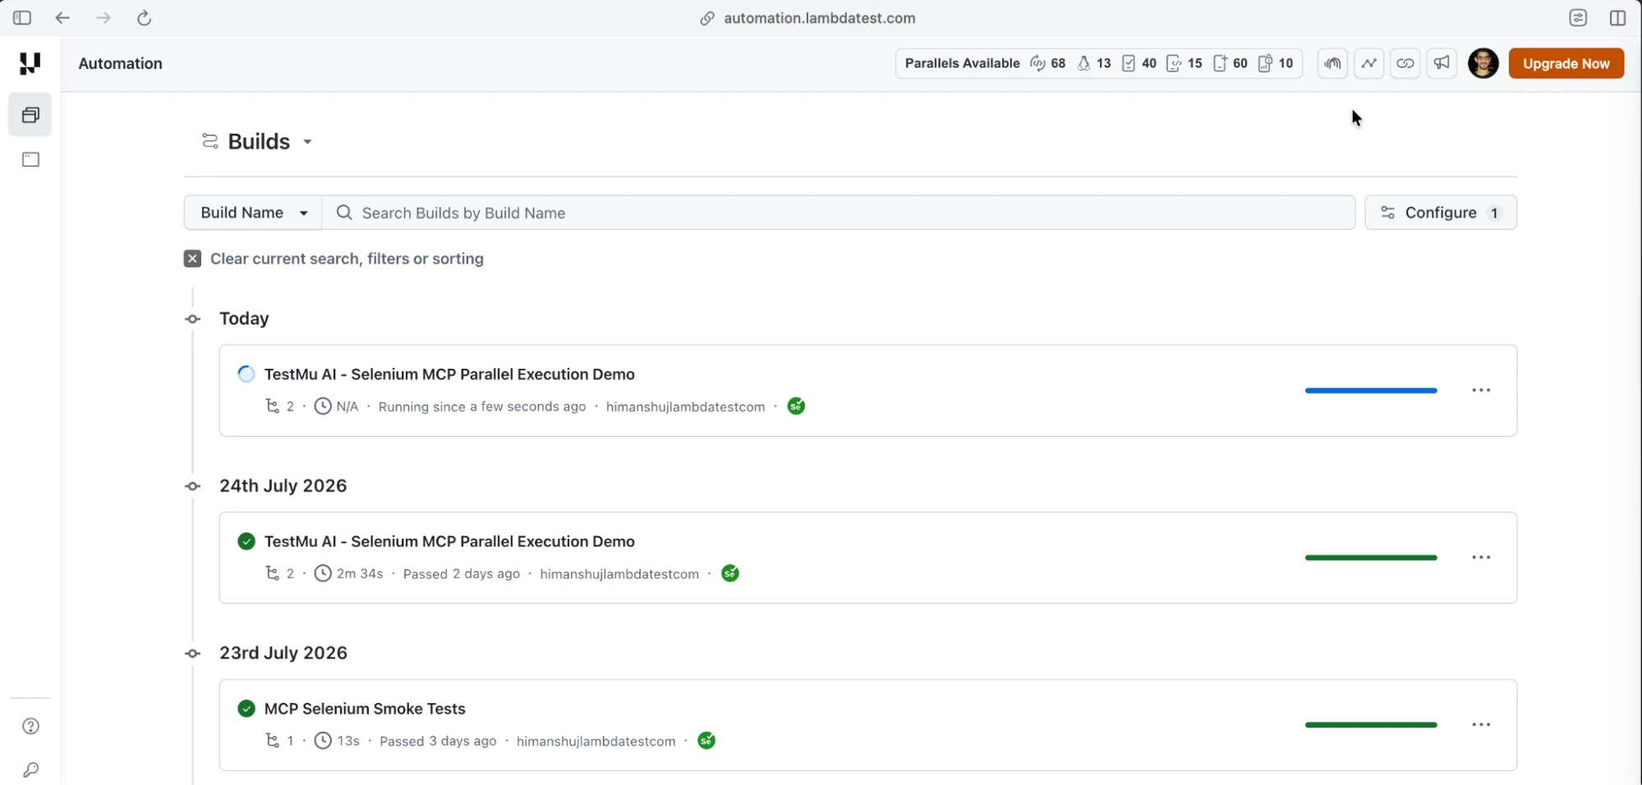Open the user profile avatar
1642x785 pixels.
coord(1483,63)
